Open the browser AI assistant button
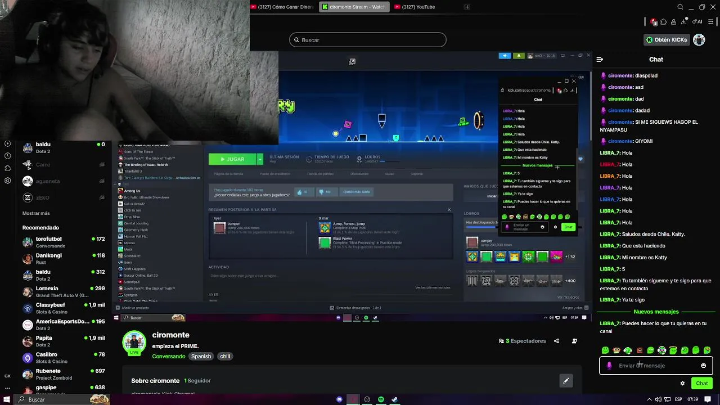 click(697, 22)
